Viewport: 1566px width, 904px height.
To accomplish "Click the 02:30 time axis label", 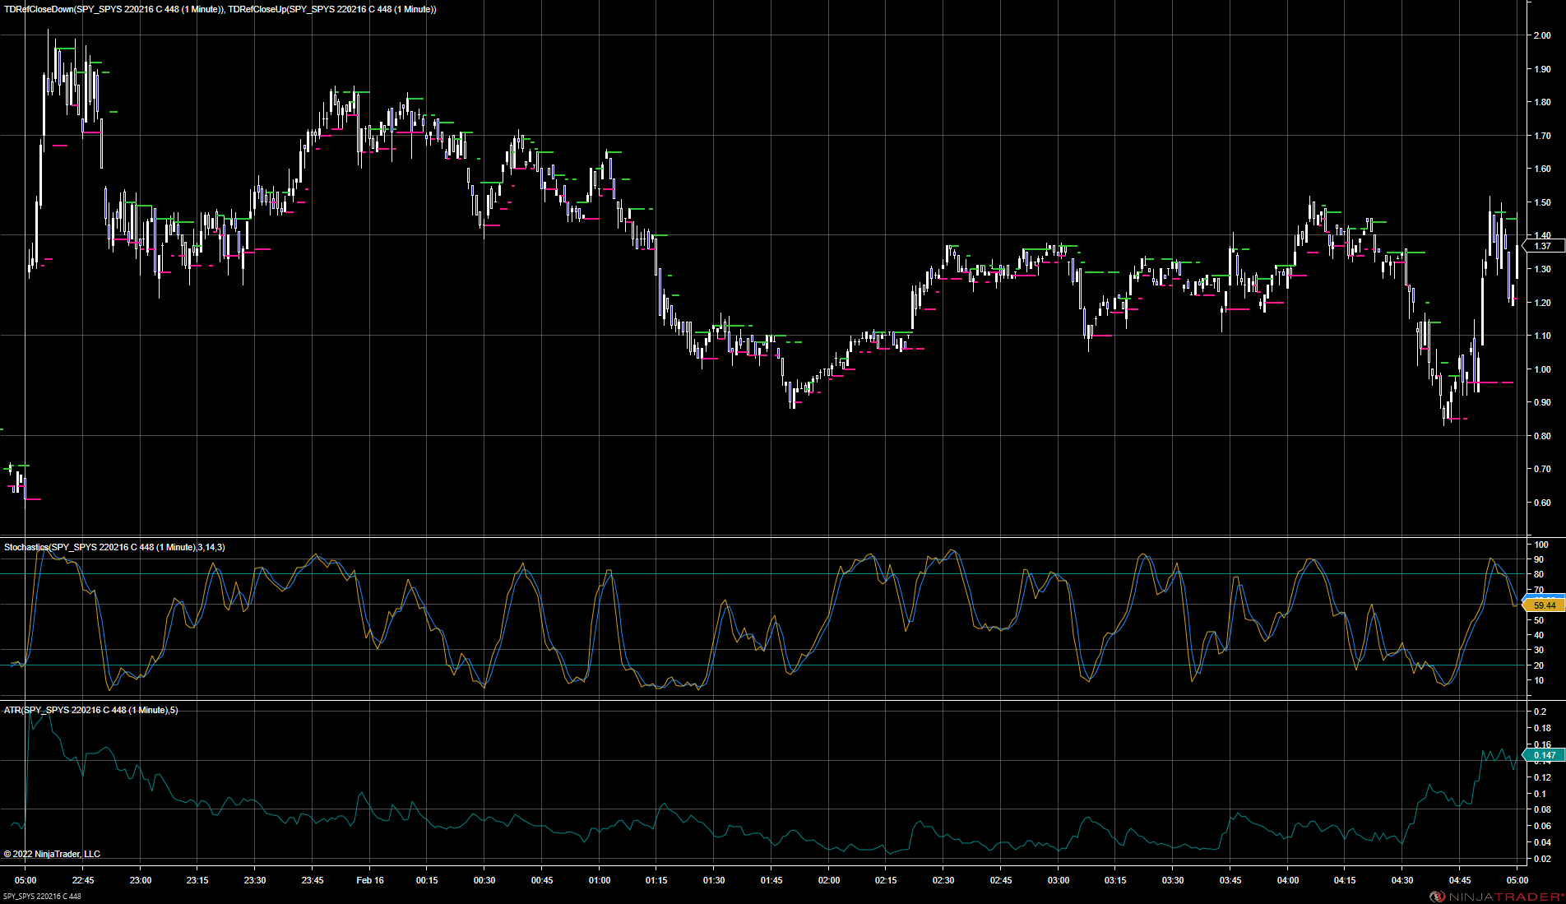I will click(943, 880).
